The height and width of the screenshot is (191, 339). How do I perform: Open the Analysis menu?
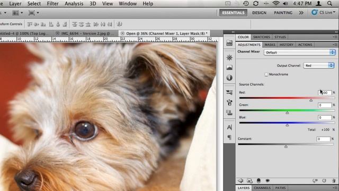(74, 4)
